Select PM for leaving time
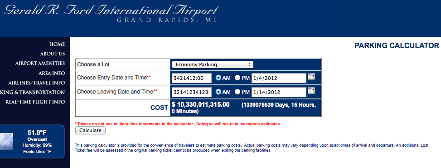Viewport: 441px width, 168px height. point(237,92)
